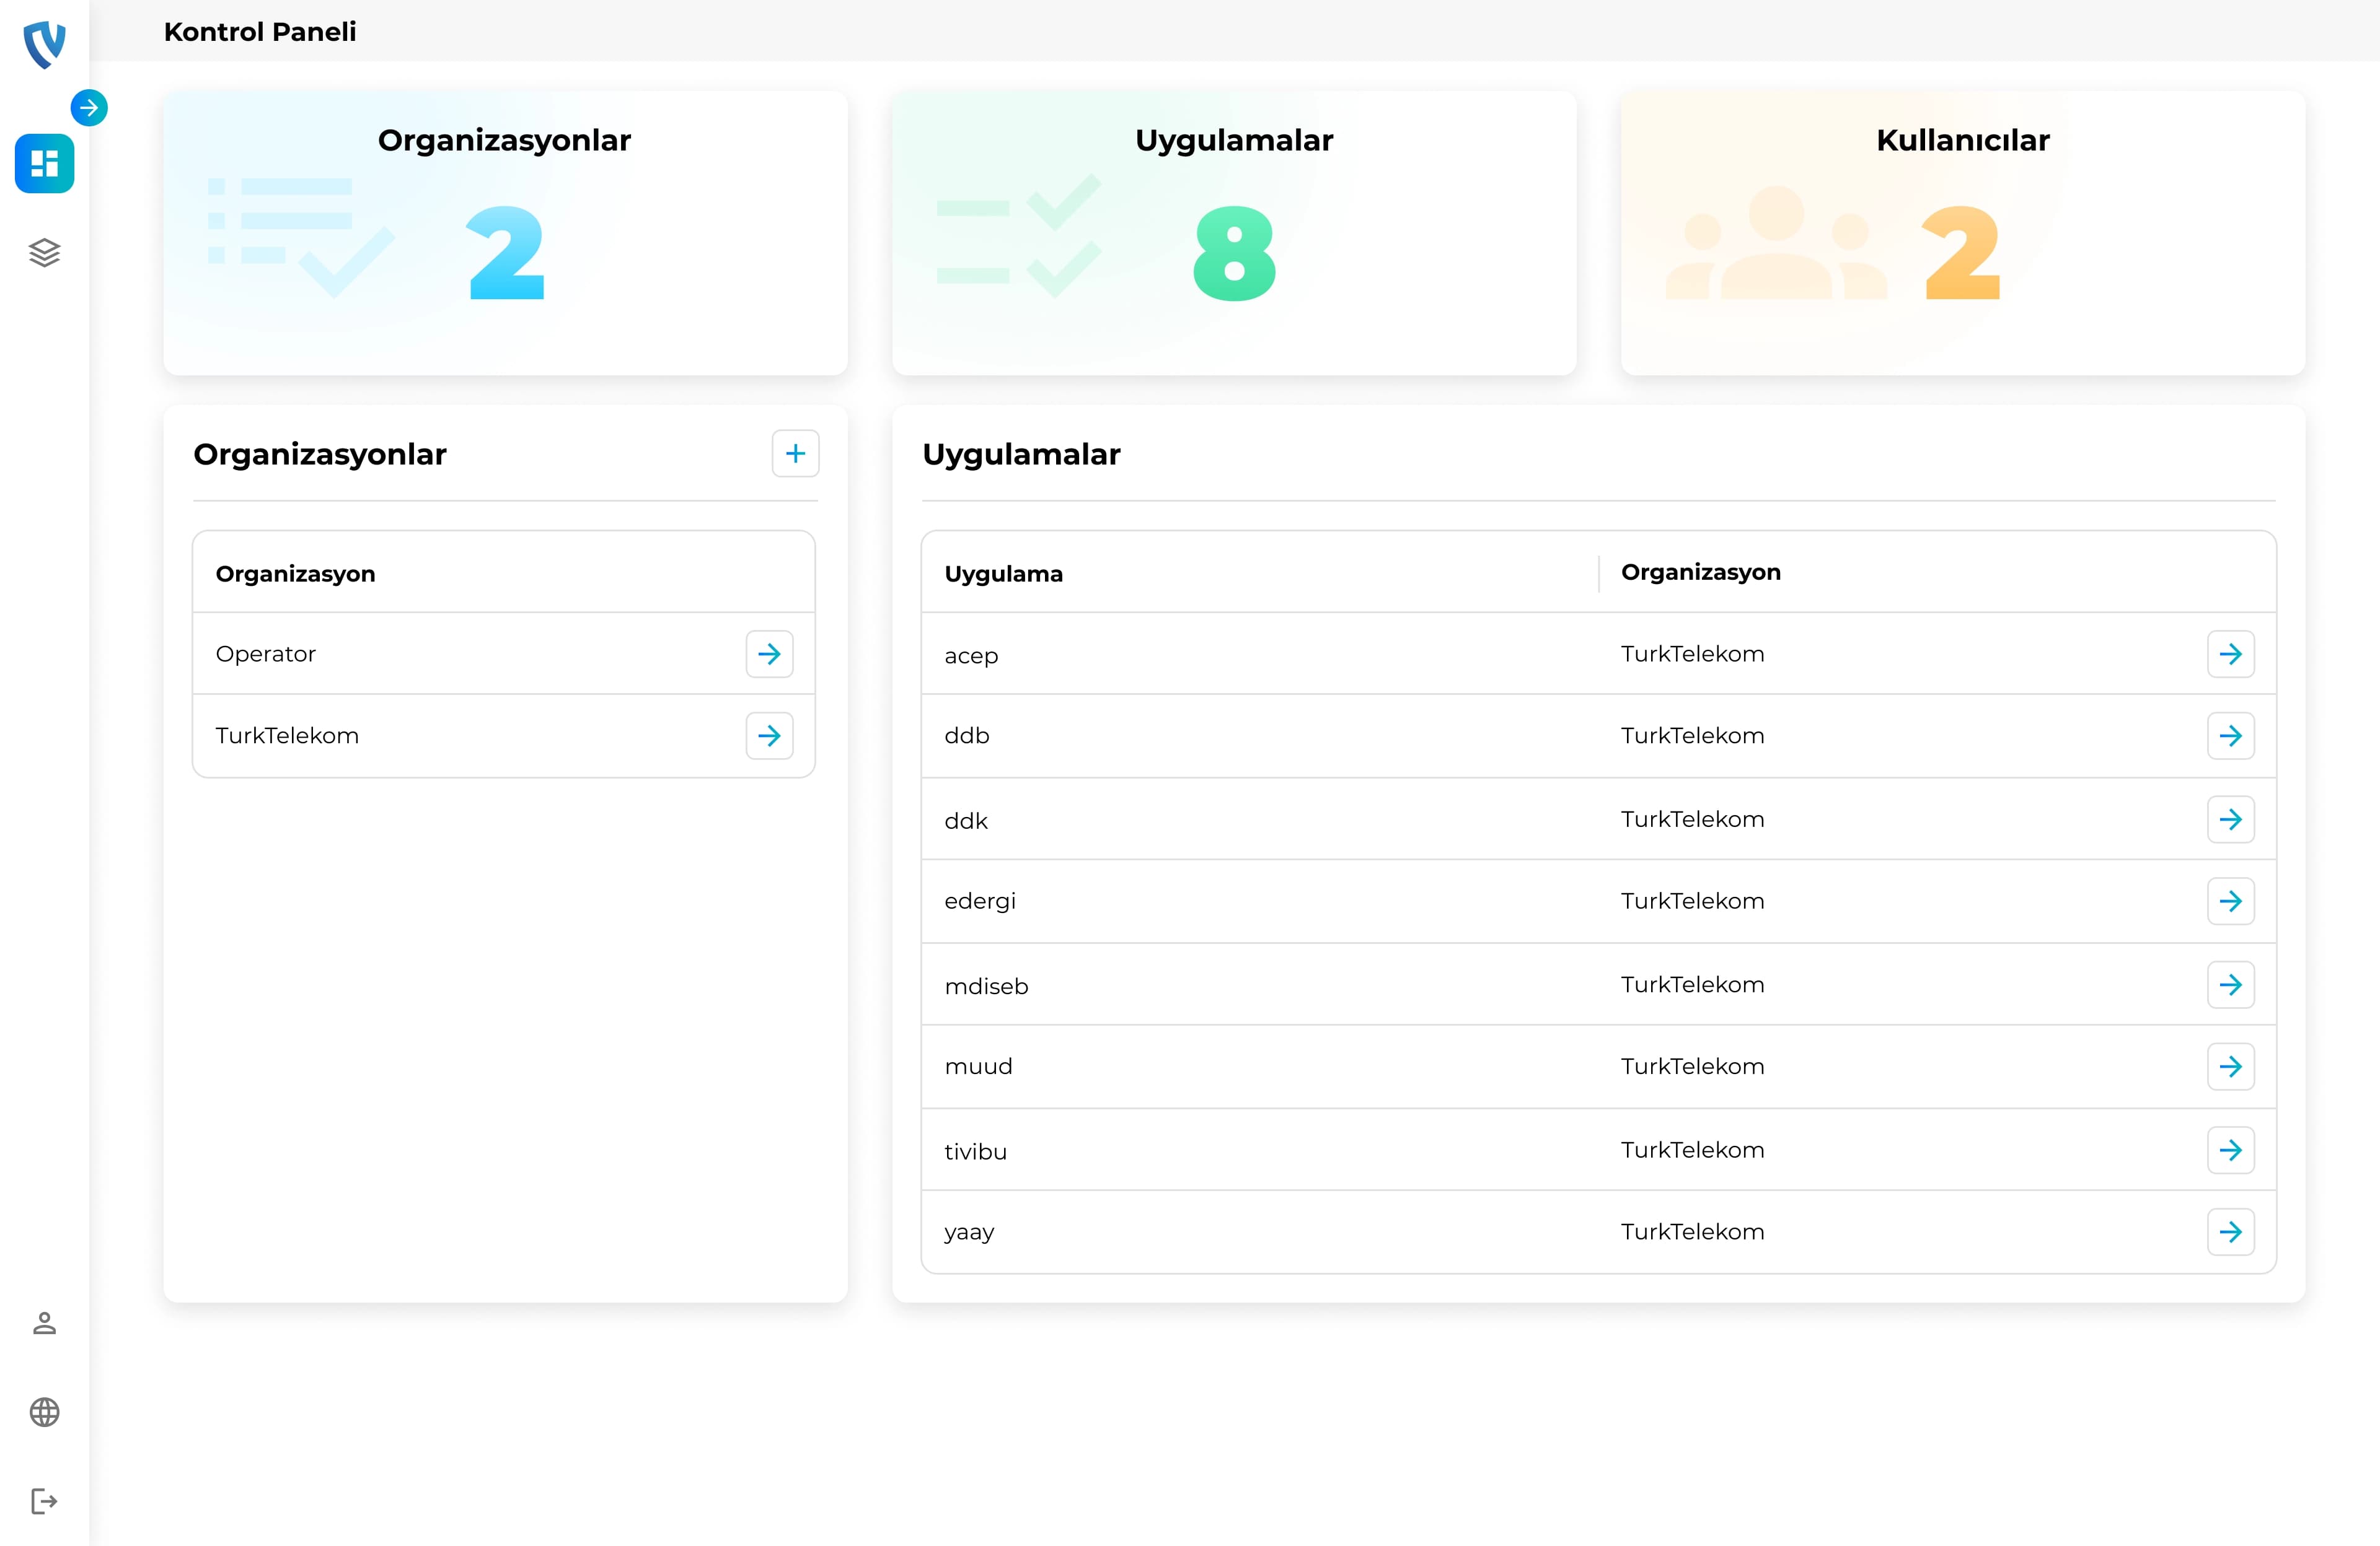
Task: Open Operator organization arrow
Action: [769, 653]
